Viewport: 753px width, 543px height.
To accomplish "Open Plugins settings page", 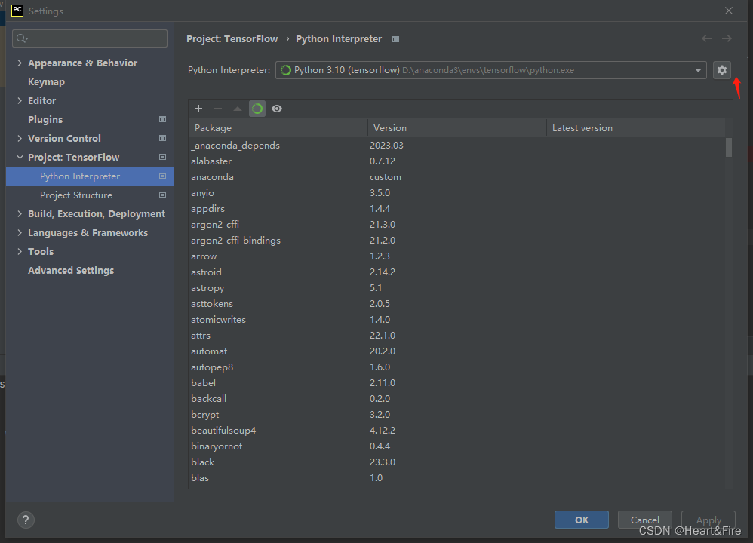I will [x=45, y=120].
